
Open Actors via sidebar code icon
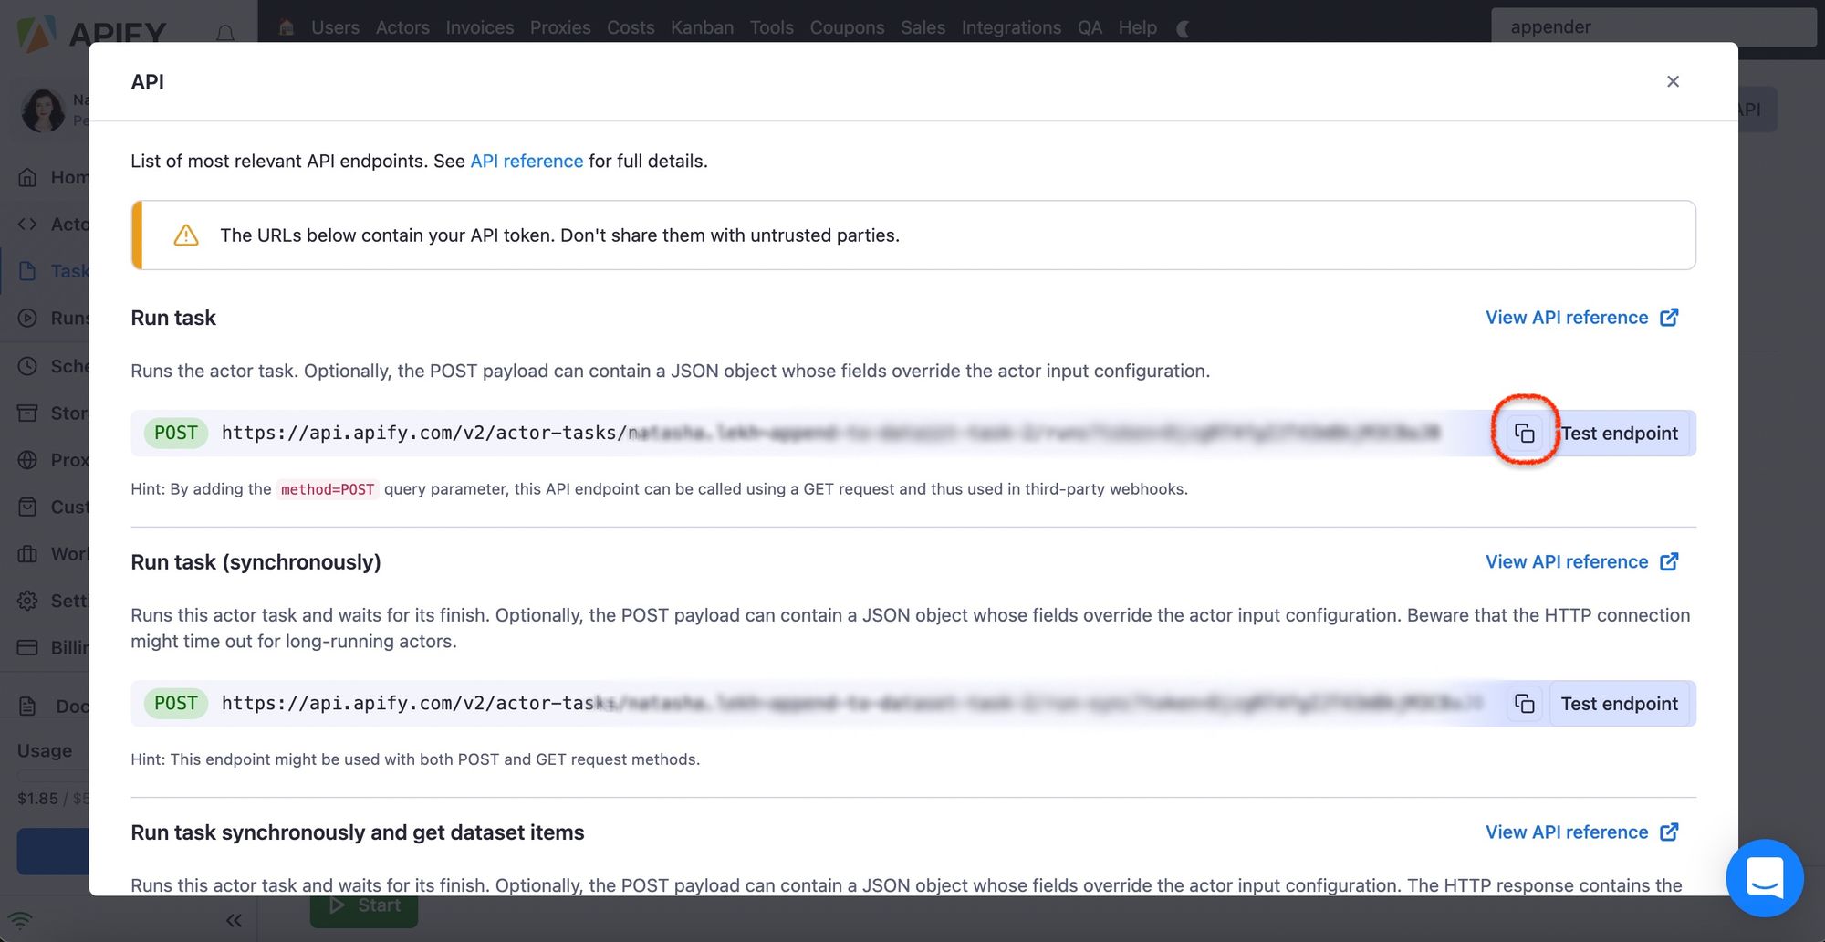coord(28,224)
